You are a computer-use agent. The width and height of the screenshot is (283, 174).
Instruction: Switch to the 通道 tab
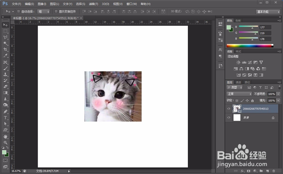coord(238,82)
